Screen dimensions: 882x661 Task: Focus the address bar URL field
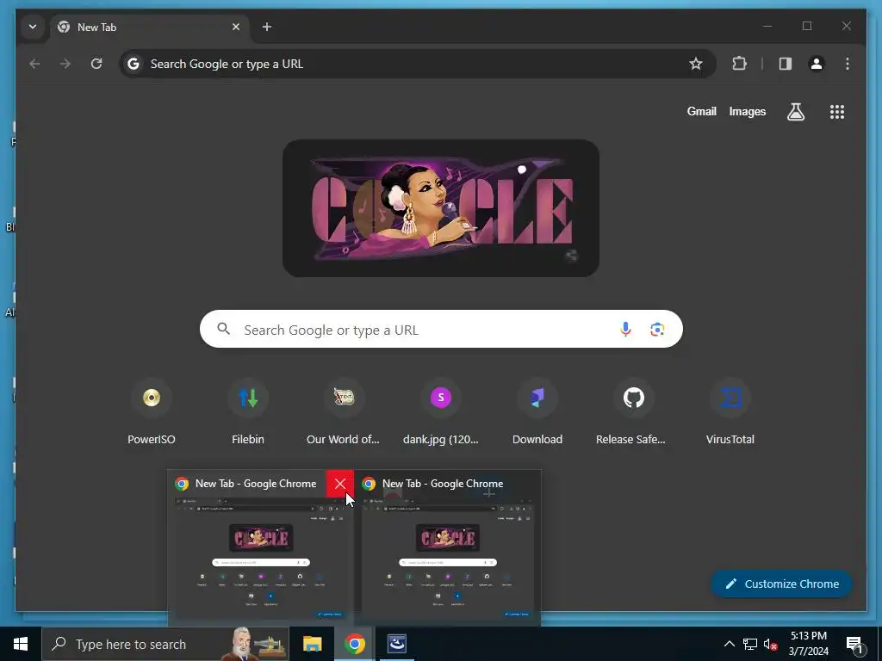click(418, 64)
